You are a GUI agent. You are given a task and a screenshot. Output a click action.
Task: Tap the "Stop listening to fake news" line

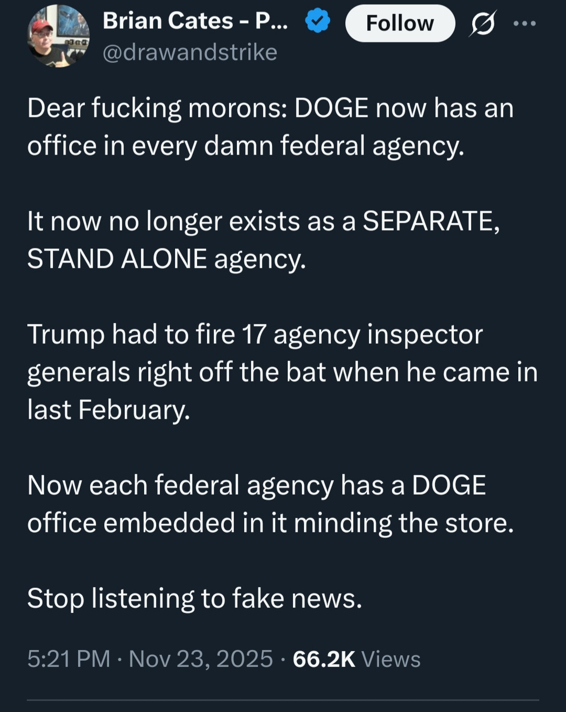(x=194, y=598)
